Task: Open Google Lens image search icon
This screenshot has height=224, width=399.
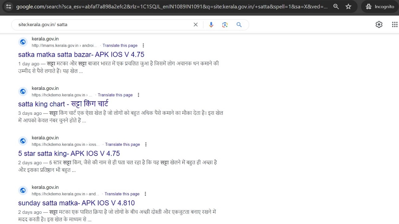Action: [x=225, y=25]
